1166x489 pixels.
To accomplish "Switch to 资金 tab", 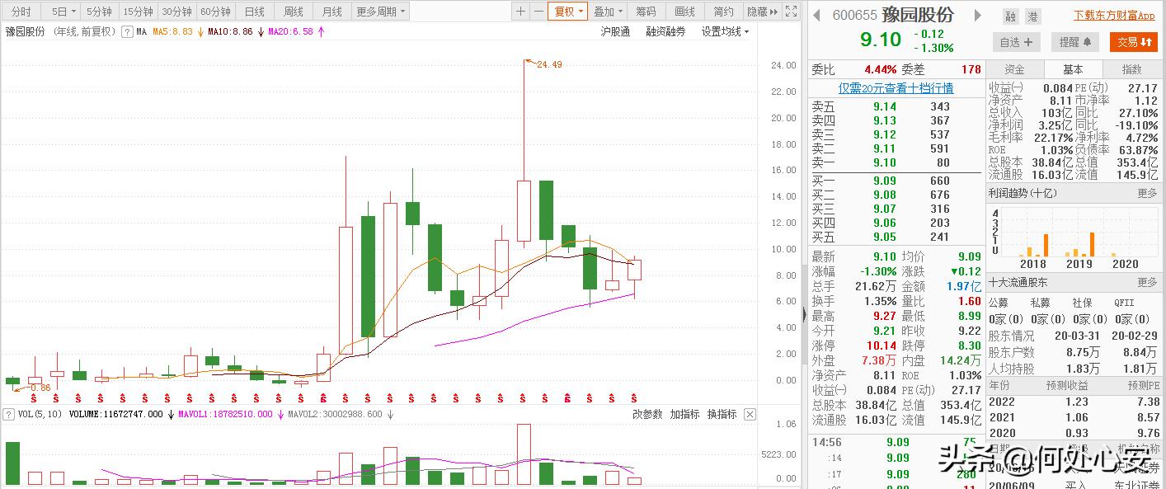I will pyautogui.click(x=1015, y=69).
